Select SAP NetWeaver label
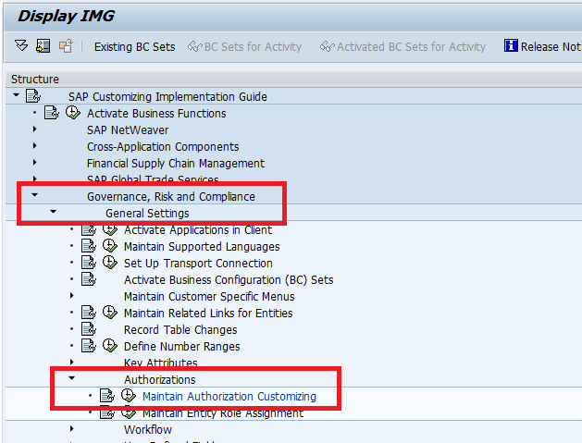The image size is (582, 443). 128,129
